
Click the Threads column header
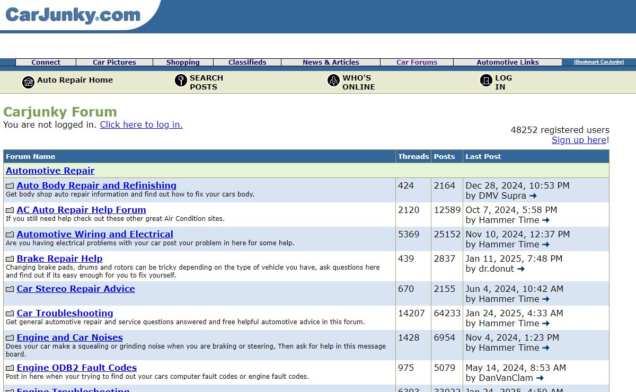point(413,156)
